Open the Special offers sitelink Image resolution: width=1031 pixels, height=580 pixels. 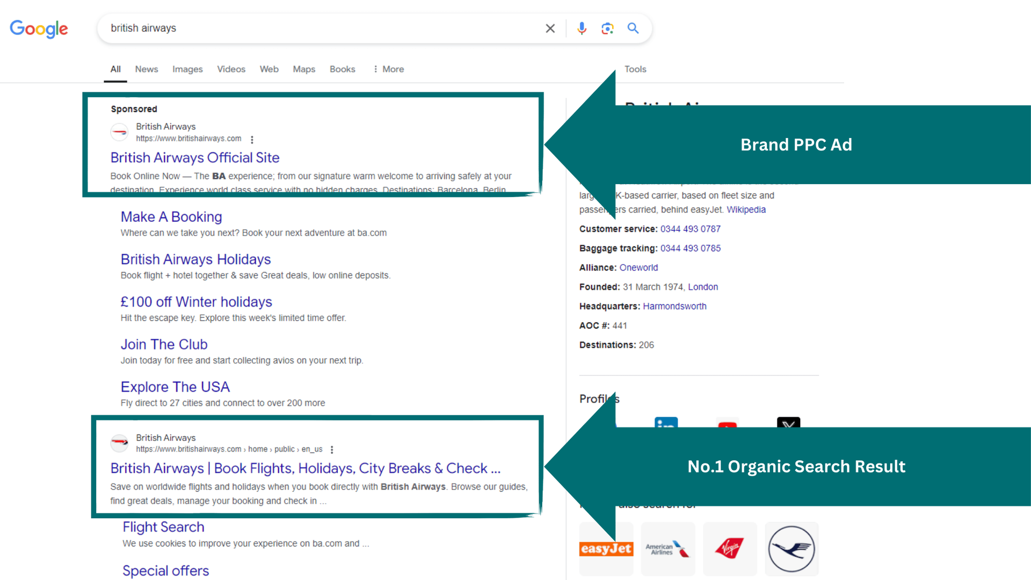pyautogui.click(x=165, y=571)
